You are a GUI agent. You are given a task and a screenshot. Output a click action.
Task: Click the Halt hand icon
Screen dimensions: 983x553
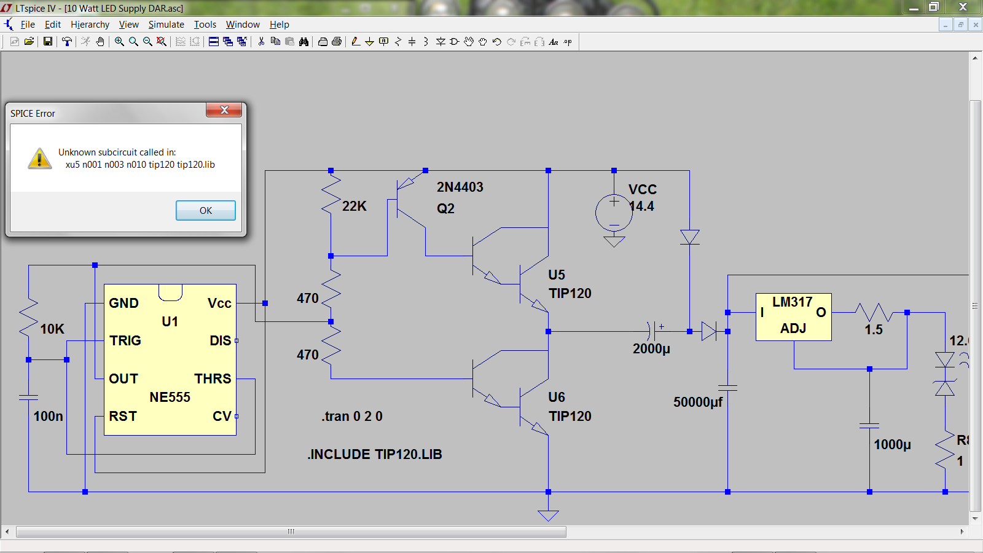coord(100,42)
